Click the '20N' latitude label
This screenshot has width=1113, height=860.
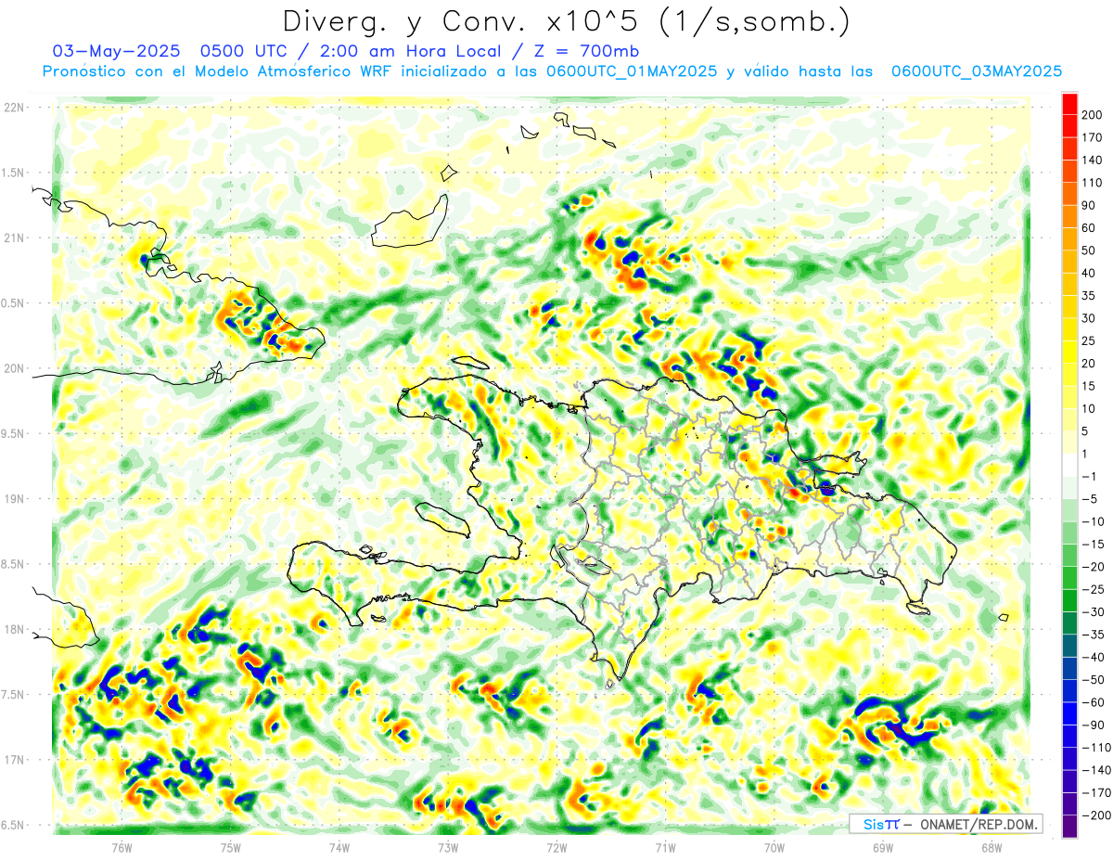pyautogui.click(x=15, y=368)
